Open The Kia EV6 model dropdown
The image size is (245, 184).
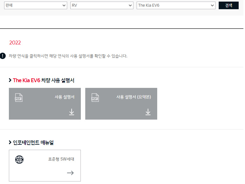click(176, 5)
